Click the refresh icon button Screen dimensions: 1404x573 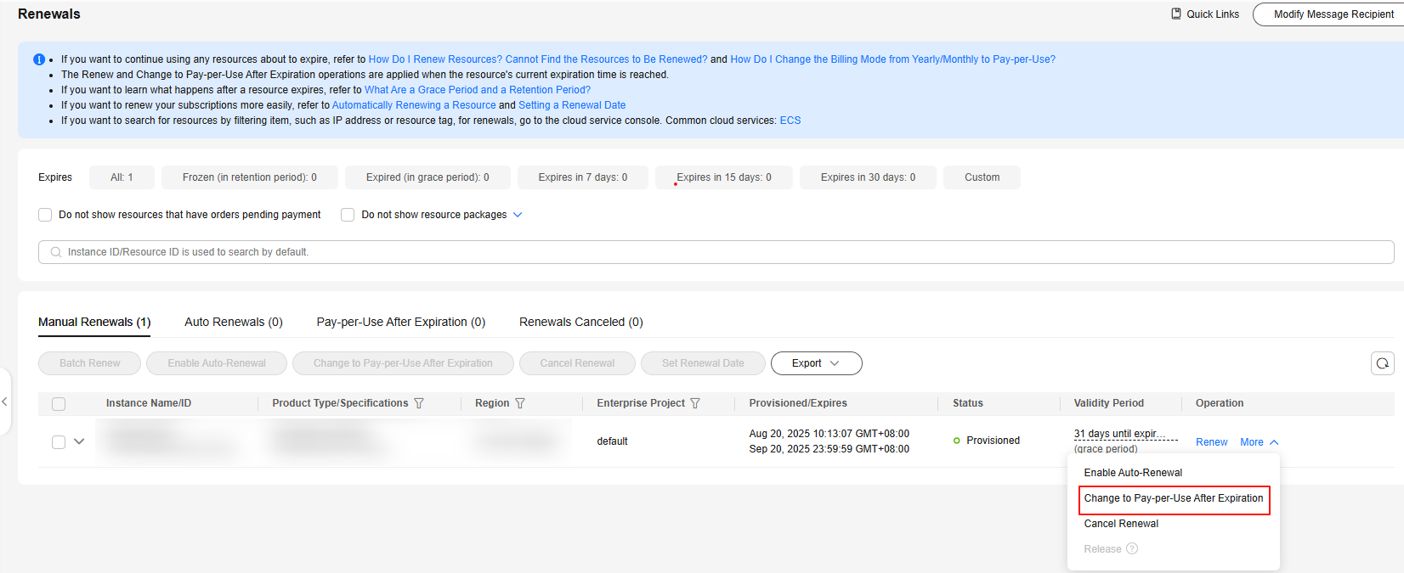point(1383,363)
